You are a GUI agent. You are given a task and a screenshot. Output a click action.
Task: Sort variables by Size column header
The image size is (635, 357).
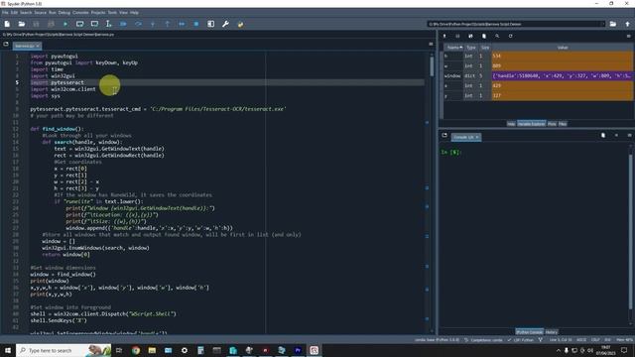(x=485, y=48)
